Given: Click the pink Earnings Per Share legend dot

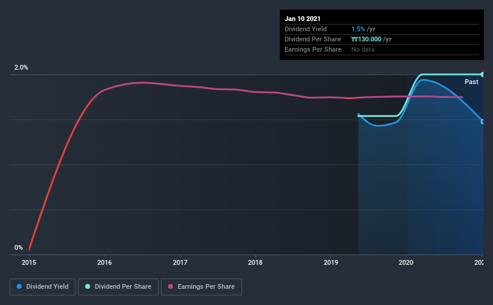Looking at the screenshot, I should [x=171, y=286].
